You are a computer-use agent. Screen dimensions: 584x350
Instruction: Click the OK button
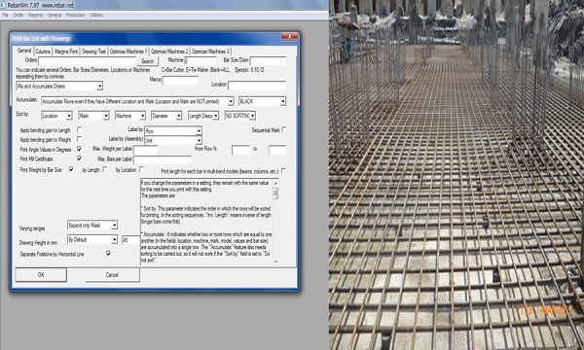41,275
